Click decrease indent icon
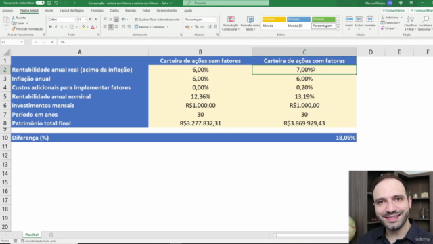This screenshot has height=244, width=433. pyautogui.click(x=123, y=27)
